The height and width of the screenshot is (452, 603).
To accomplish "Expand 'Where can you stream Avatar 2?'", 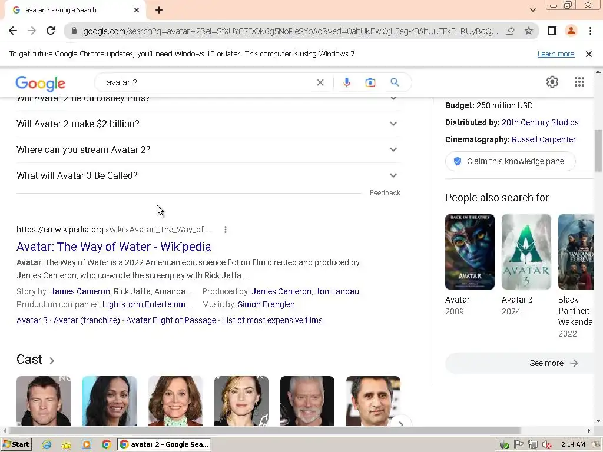I will 208,149.
